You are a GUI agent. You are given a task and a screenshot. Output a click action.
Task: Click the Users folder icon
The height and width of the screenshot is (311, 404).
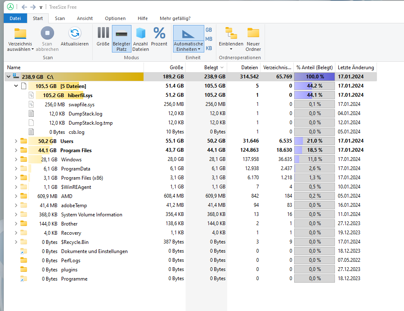pos(24,140)
